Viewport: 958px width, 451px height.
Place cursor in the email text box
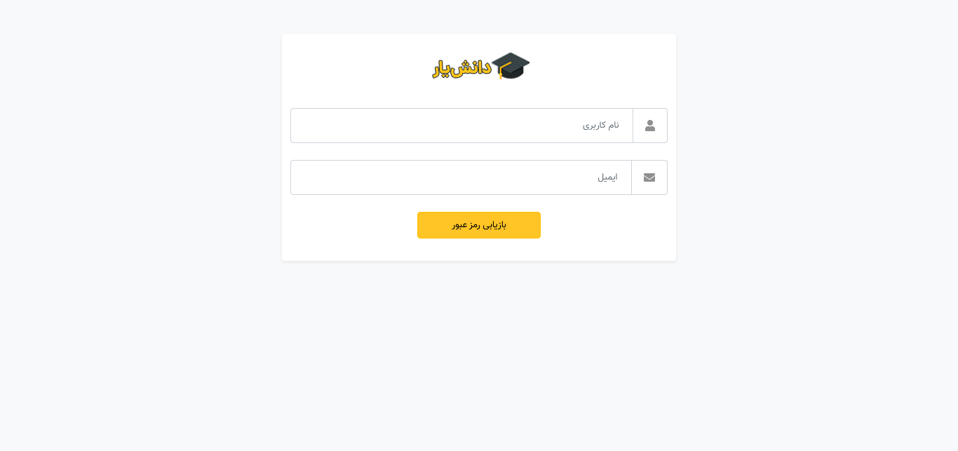pos(461,177)
